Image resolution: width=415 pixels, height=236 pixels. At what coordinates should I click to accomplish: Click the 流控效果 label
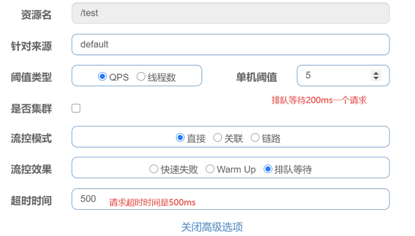tap(32, 169)
